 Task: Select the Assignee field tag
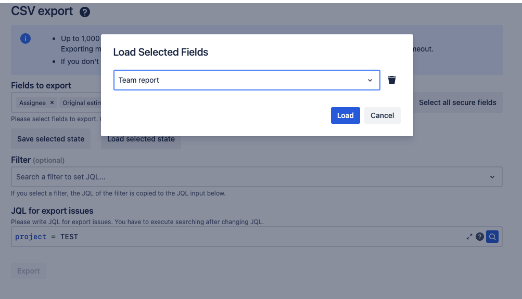click(32, 103)
